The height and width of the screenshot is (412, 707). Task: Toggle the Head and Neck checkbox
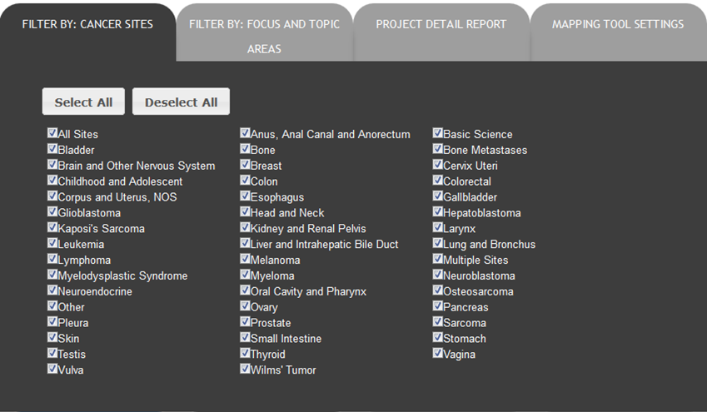(245, 211)
